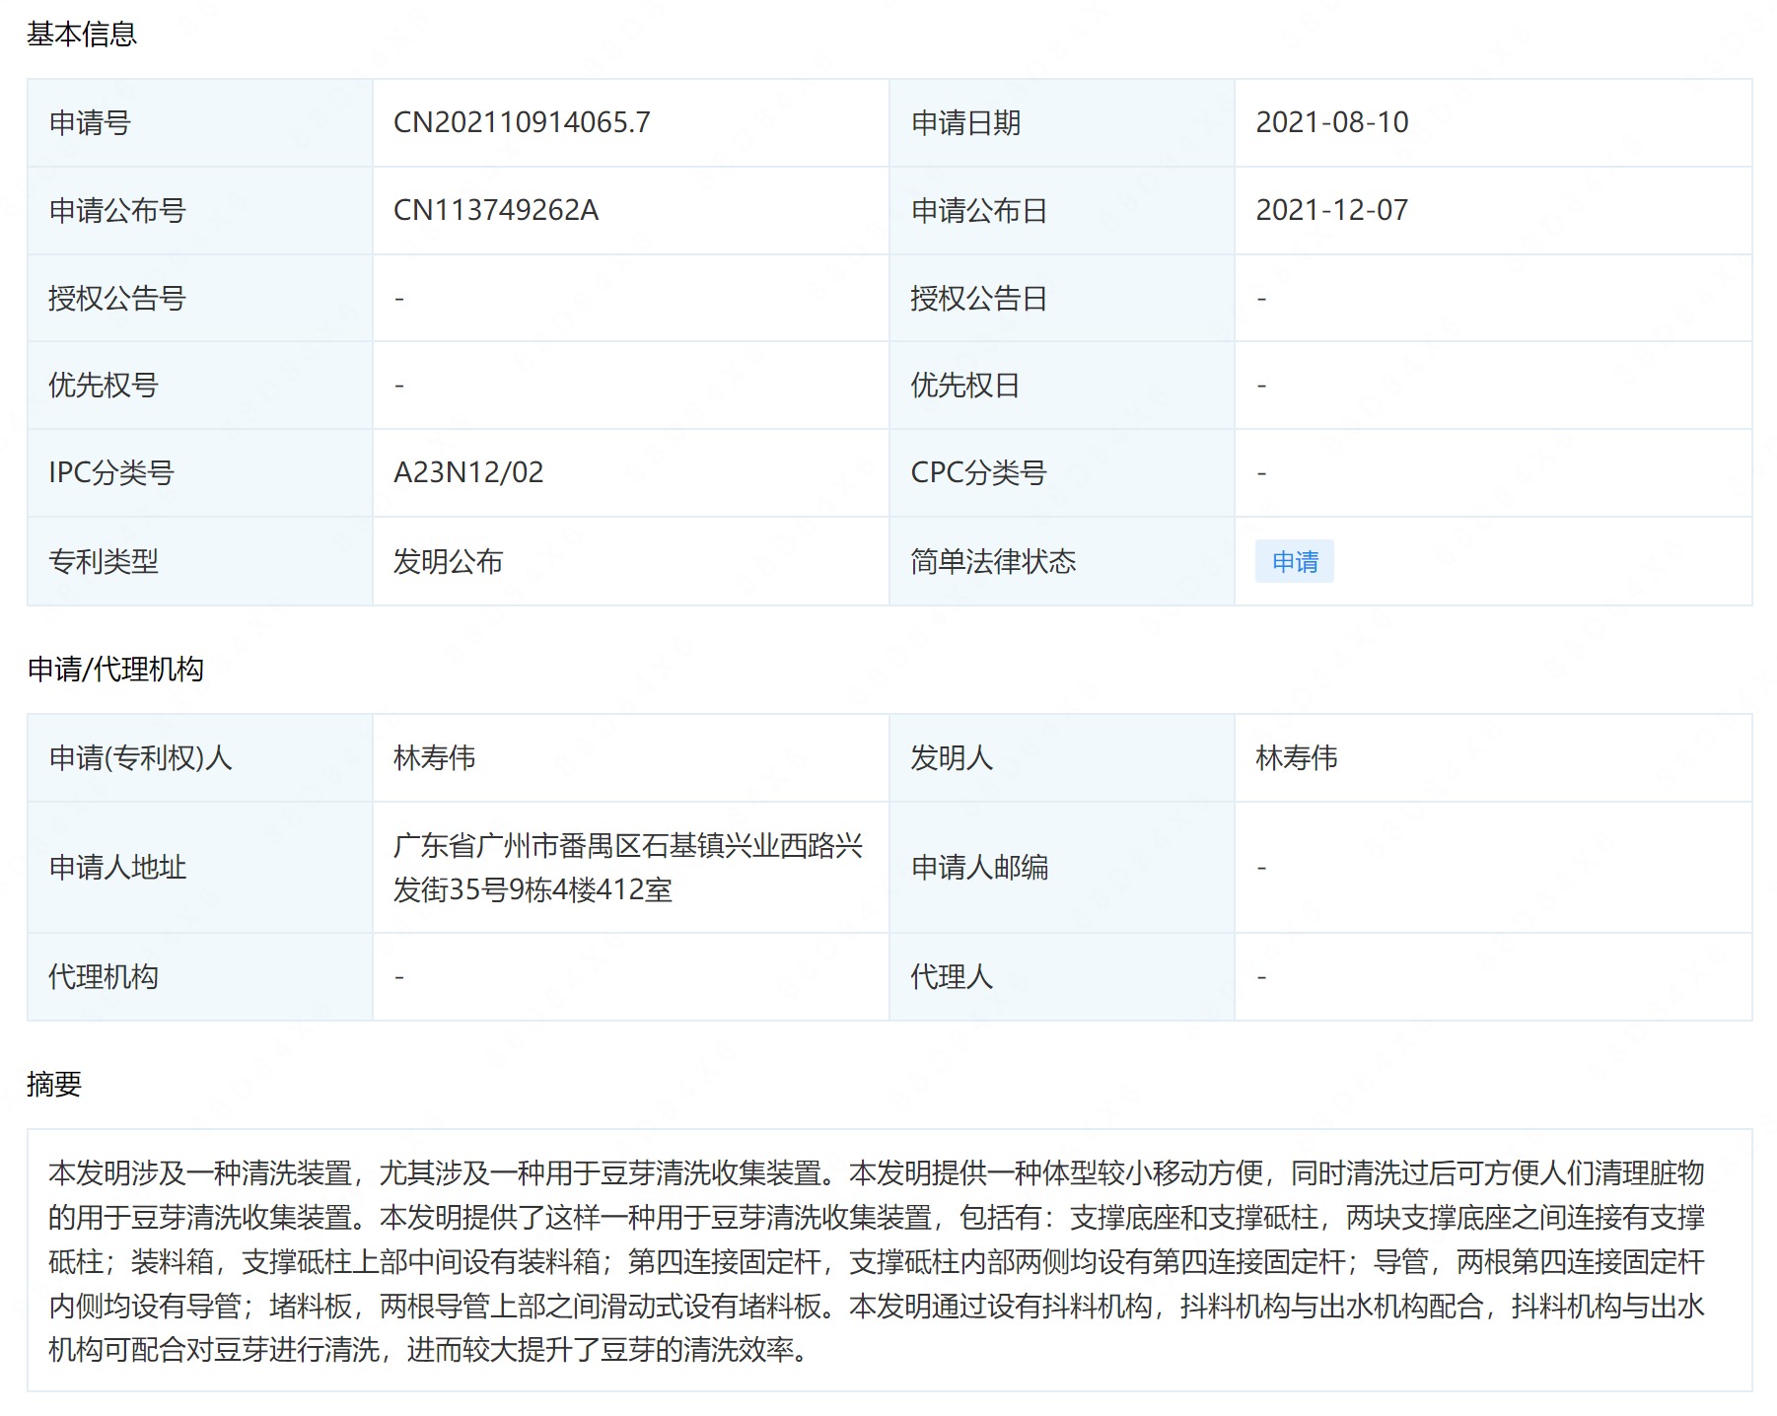Click the 优先权号 label cell

(200, 385)
